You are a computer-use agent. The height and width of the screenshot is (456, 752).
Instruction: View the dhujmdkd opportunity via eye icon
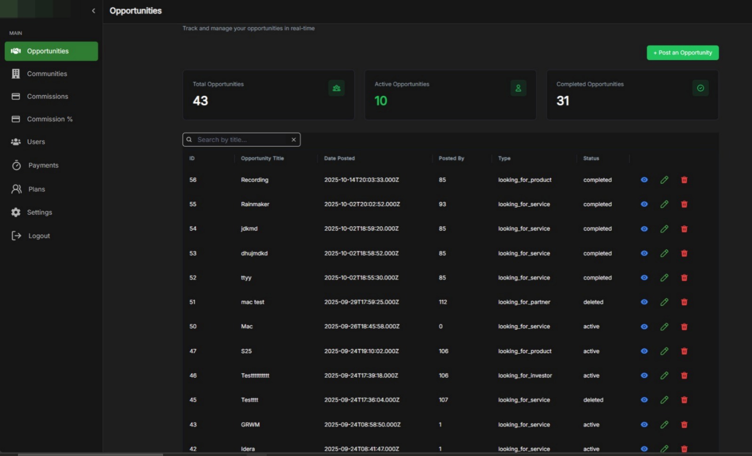point(644,253)
